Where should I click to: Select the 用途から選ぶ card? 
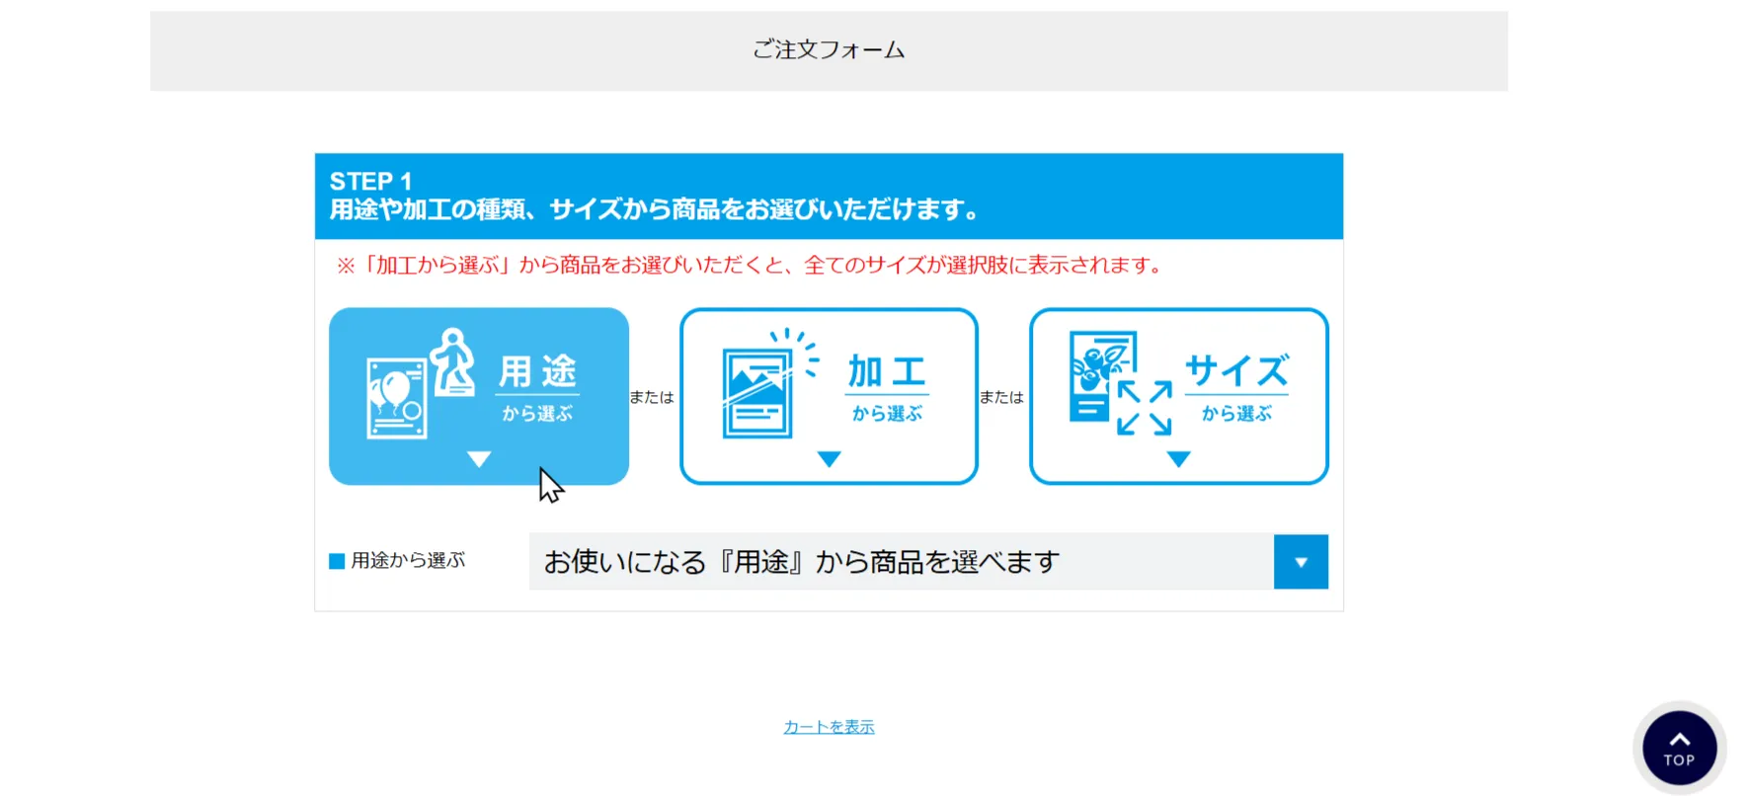[479, 396]
